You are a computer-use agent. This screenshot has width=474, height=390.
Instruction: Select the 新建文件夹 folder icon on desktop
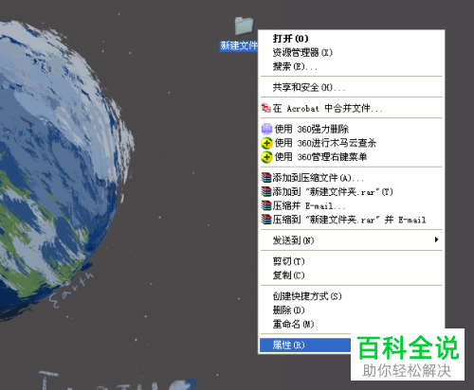click(x=244, y=26)
